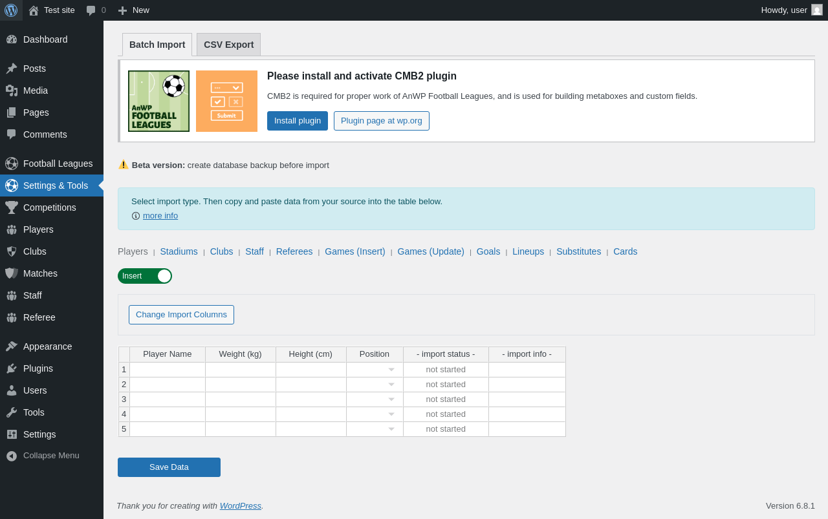Click the Players group icon

tap(12, 229)
